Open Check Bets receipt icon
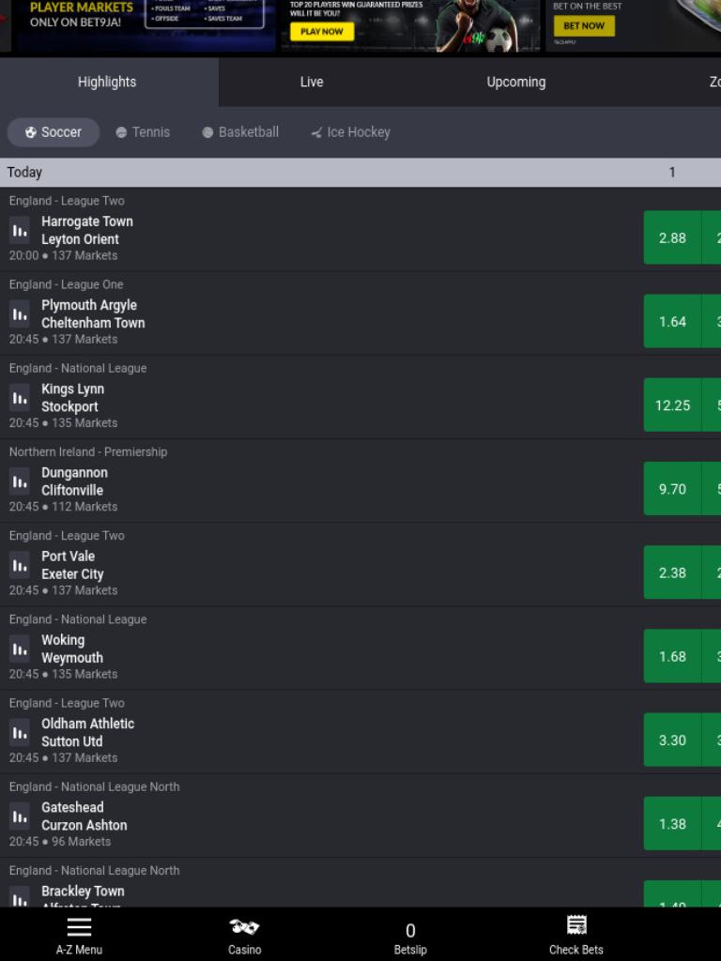721x961 pixels. 576,925
